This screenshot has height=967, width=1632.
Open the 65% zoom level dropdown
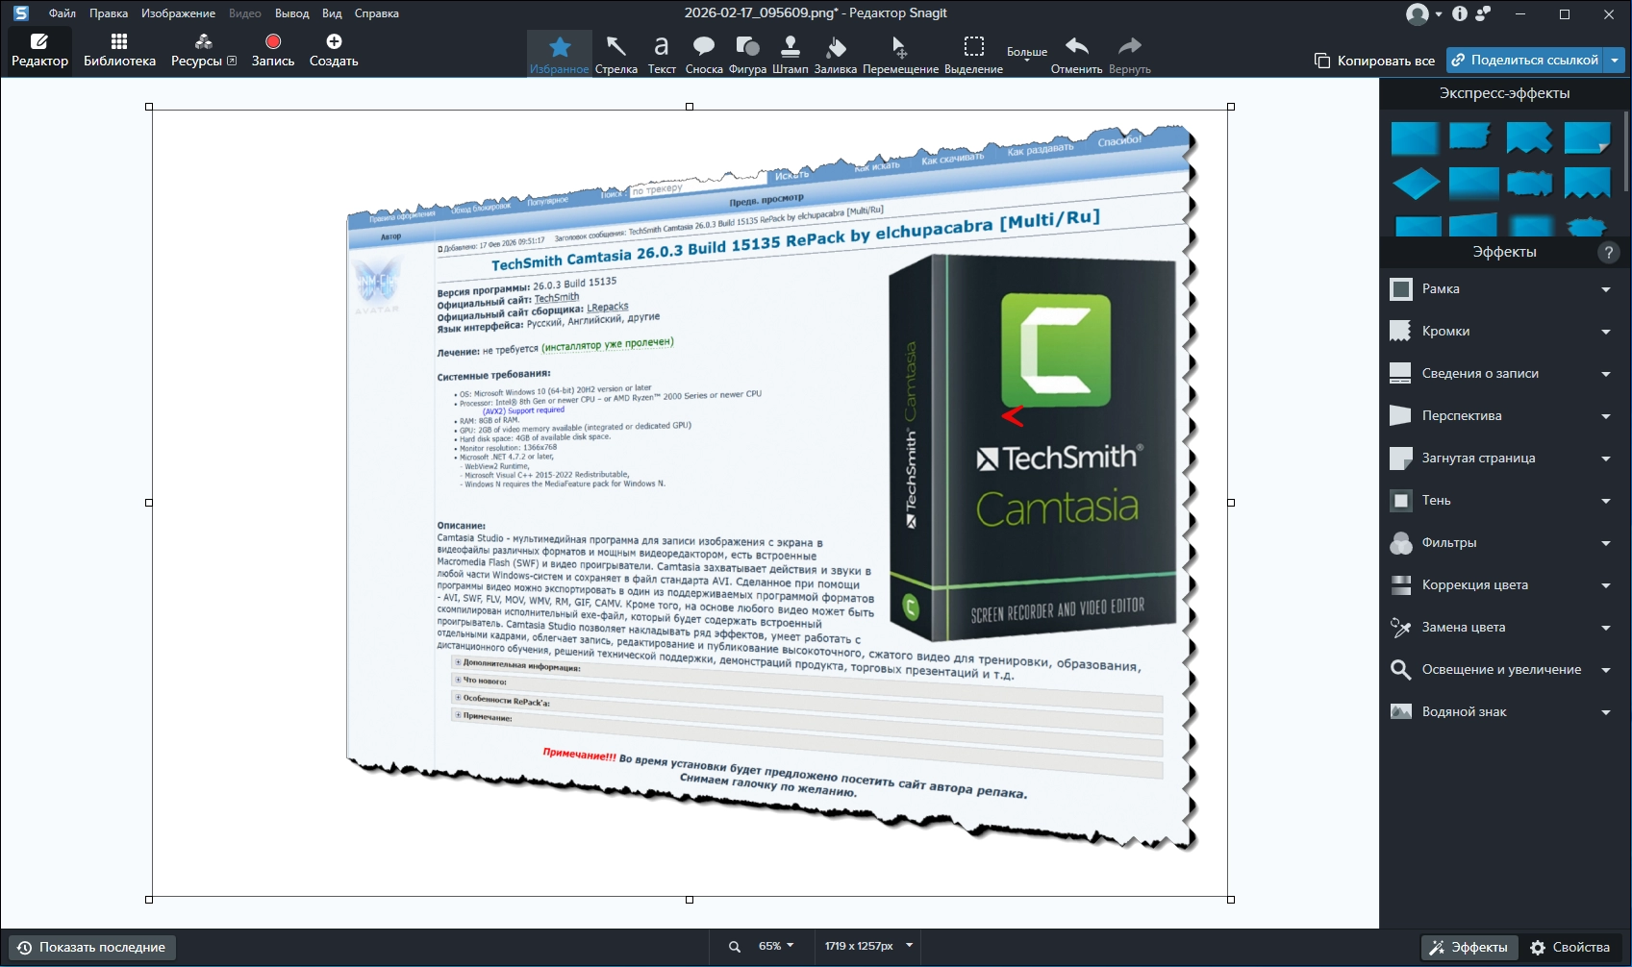(x=776, y=946)
